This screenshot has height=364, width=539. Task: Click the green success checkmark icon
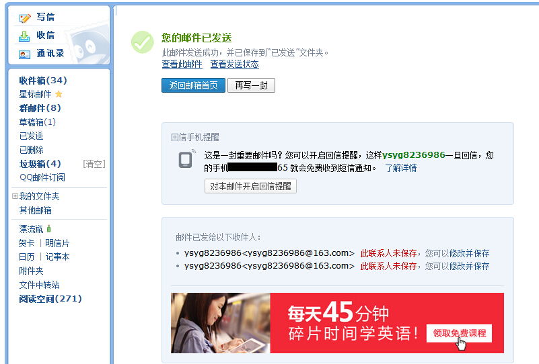[142, 42]
